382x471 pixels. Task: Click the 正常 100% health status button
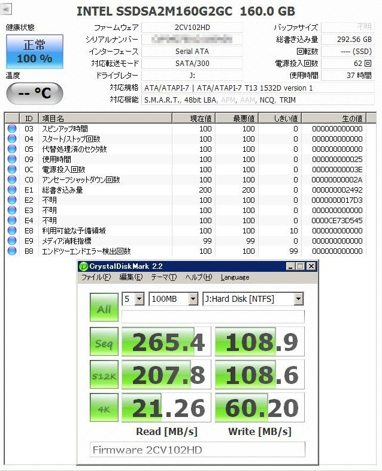pos(35,52)
